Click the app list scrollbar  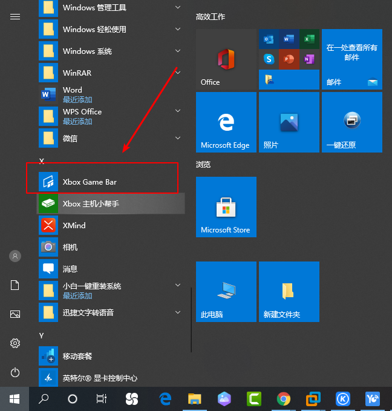tap(191, 320)
